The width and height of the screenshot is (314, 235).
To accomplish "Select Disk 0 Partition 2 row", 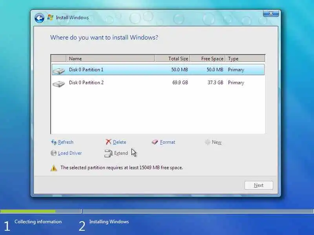I will tap(158, 83).
